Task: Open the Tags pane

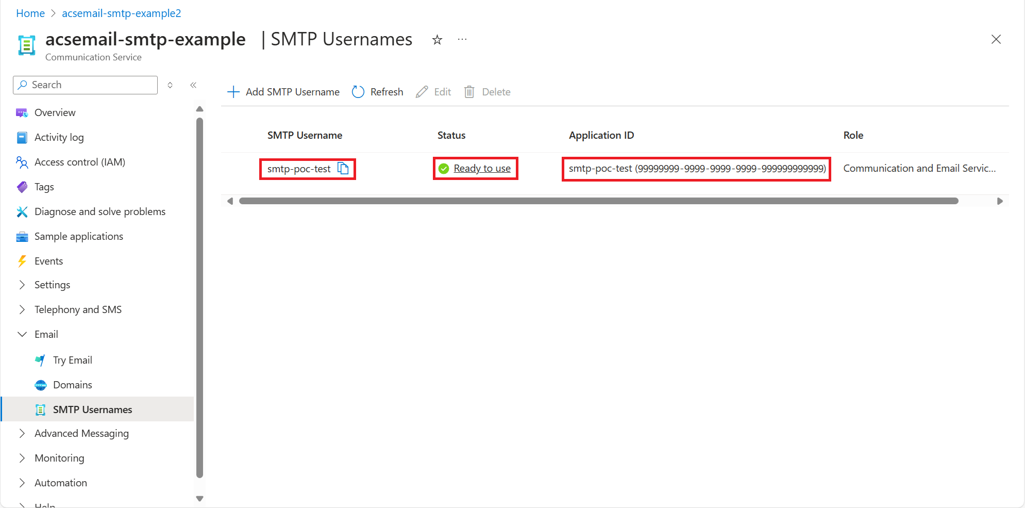Action: coord(44,187)
